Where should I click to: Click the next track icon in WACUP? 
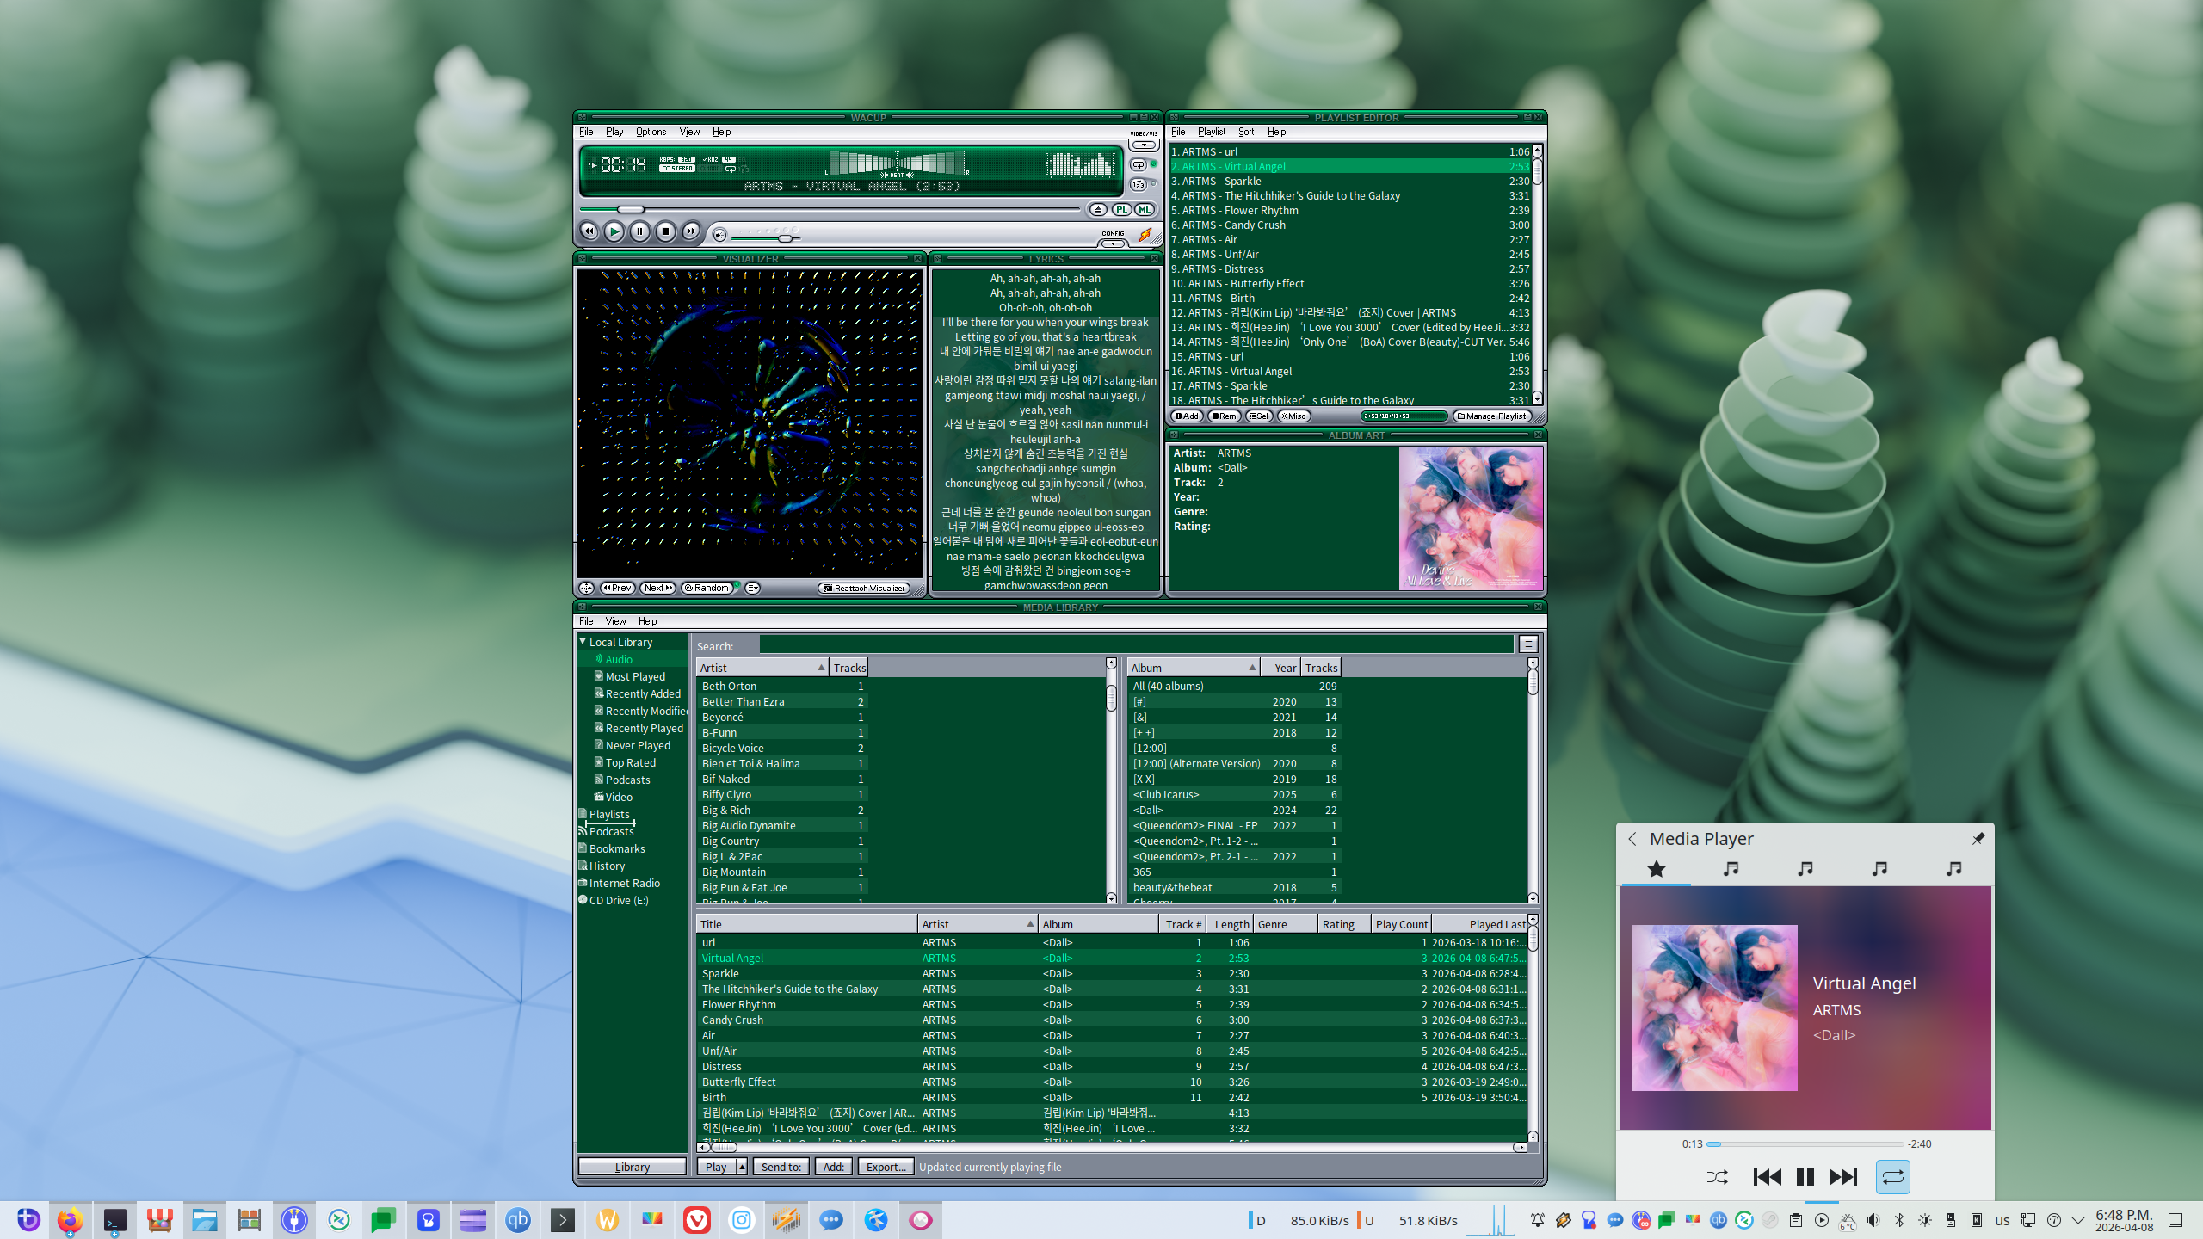click(x=691, y=231)
